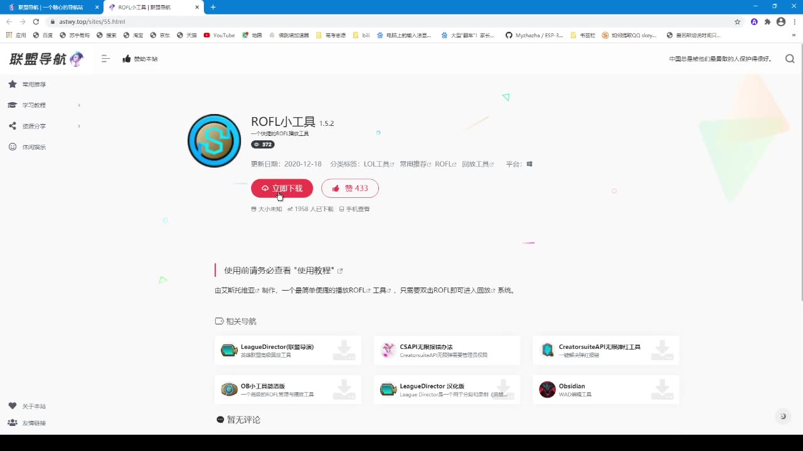The width and height of the screenshot is (803, 451).
Task: Expand the 资源分享 chevron arrow
Action: click(79, 126)
